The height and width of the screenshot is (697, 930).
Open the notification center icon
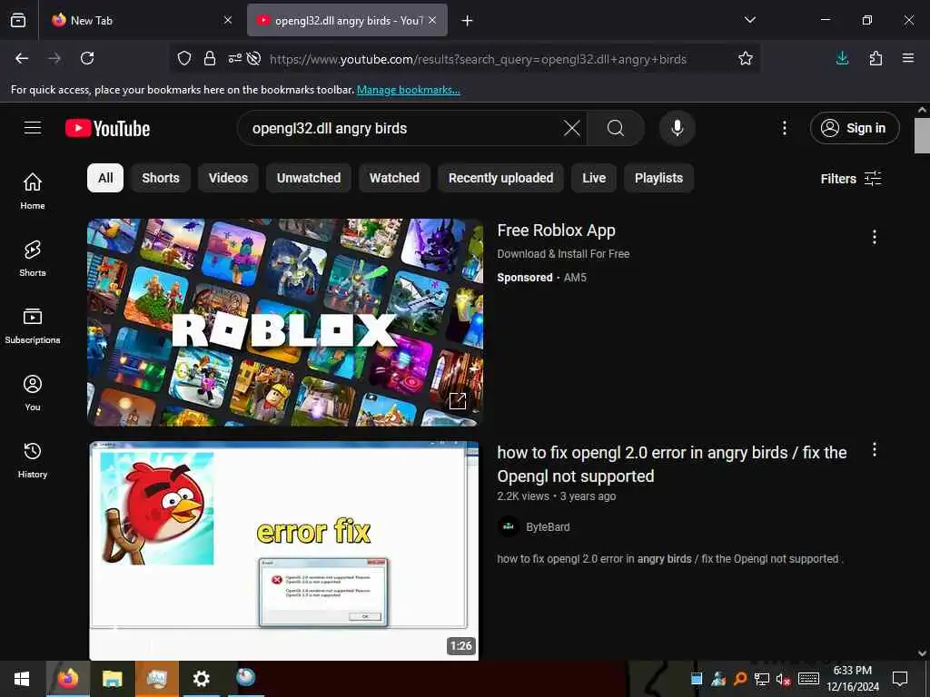coord(900,679)
